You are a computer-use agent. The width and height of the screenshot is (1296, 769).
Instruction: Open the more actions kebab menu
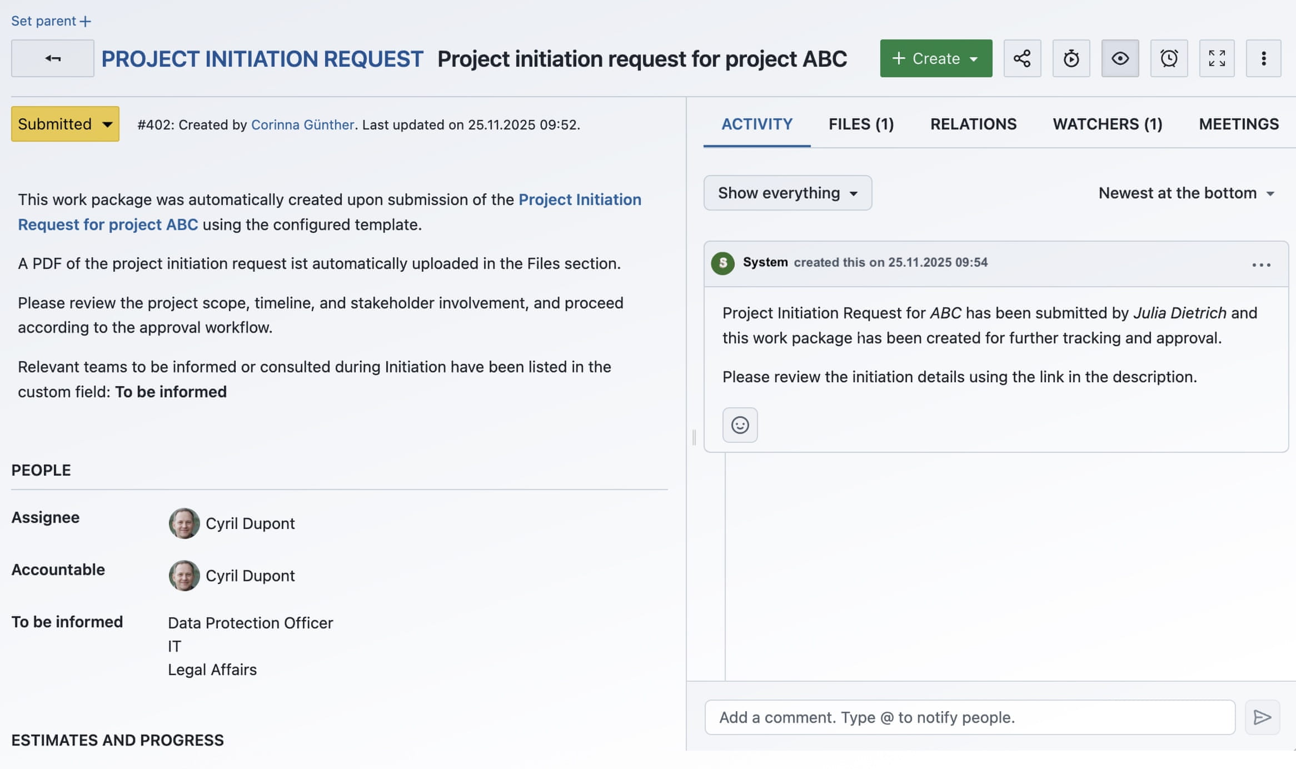pos(1264,58)
